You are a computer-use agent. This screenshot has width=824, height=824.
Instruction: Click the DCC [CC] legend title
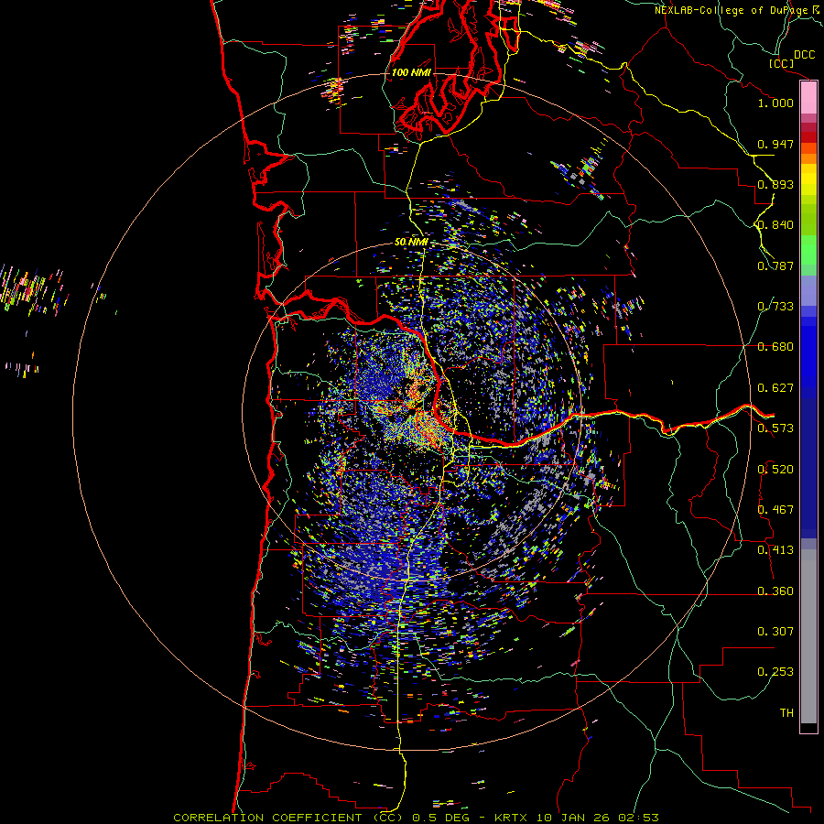(x=792, y=59)
